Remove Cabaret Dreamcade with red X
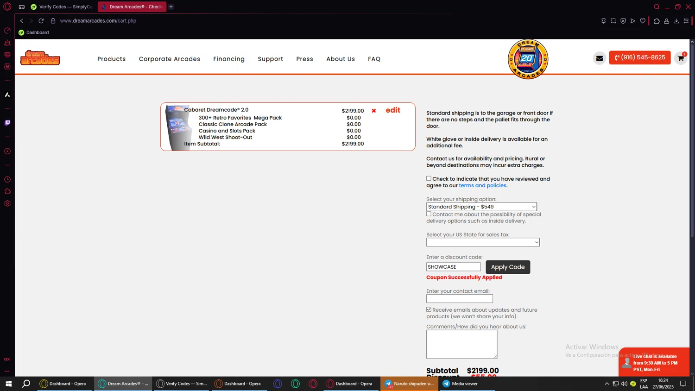The height and width of the screenshot is (391, 695). [x=373, y=111]
